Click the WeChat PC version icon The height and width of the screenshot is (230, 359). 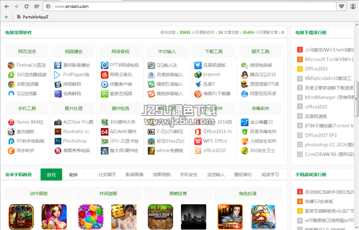pyautogui.click(x=245, y=66)
